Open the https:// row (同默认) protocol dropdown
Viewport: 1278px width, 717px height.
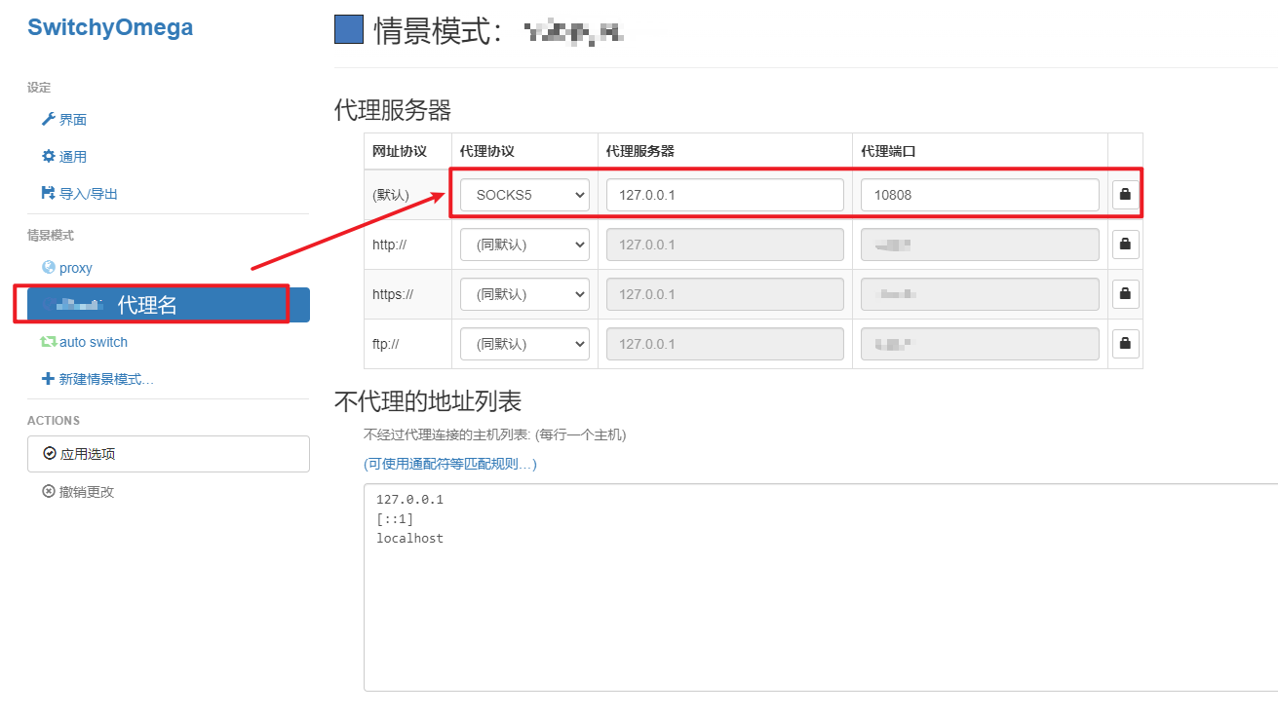[524, 293]
